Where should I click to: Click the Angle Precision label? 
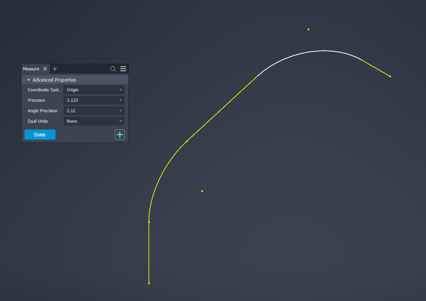coord(42,111)
